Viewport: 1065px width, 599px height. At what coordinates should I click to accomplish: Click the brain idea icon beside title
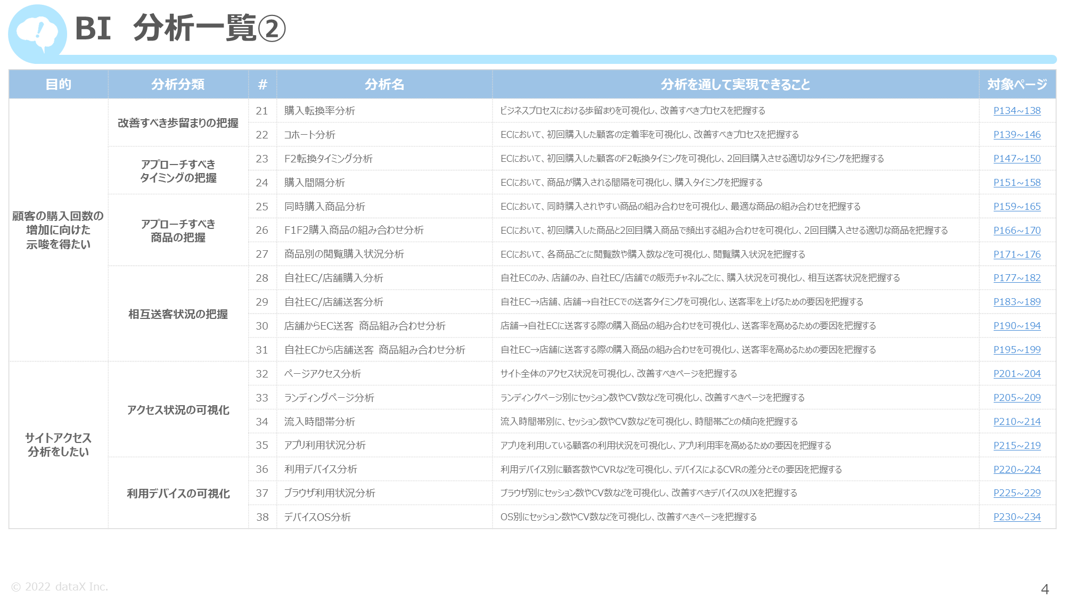click(x=37, y=34)
